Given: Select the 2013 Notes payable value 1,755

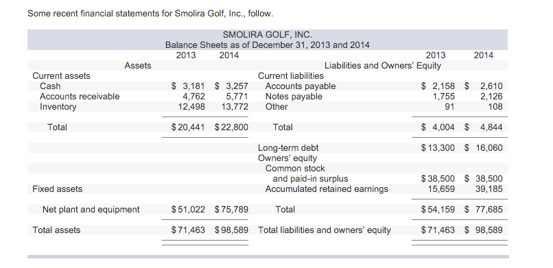Looking at the screenshot, I should (444, 96).
